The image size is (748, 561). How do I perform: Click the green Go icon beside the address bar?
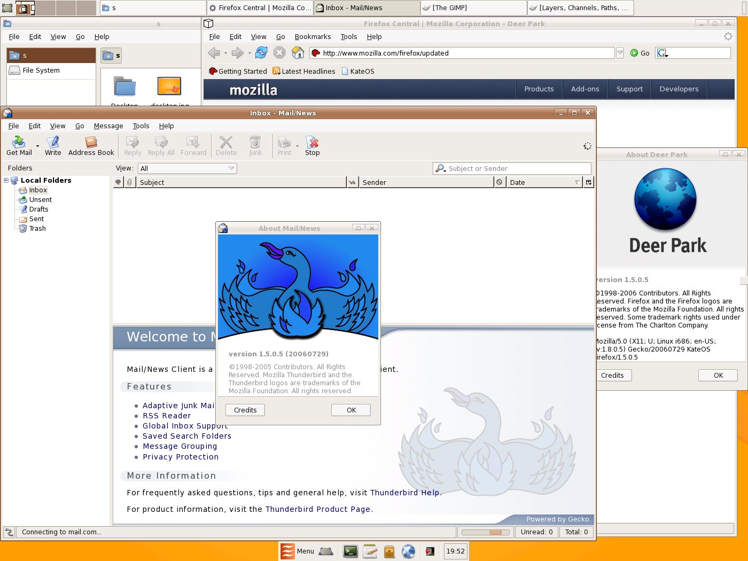point(634,53)
